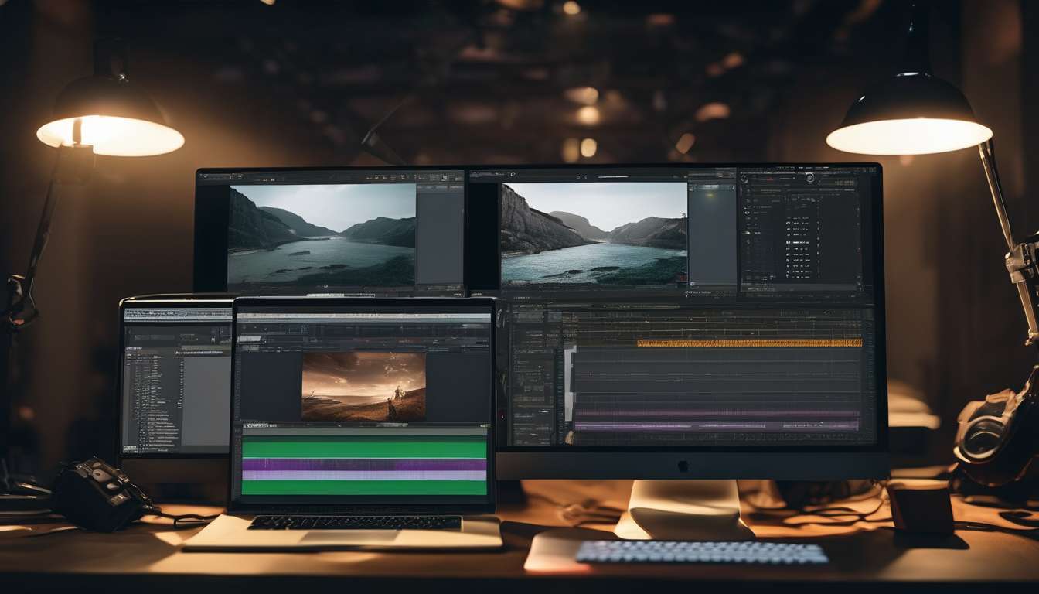Select the upper purple clip in iMac timeline

(x=717, y=414)
